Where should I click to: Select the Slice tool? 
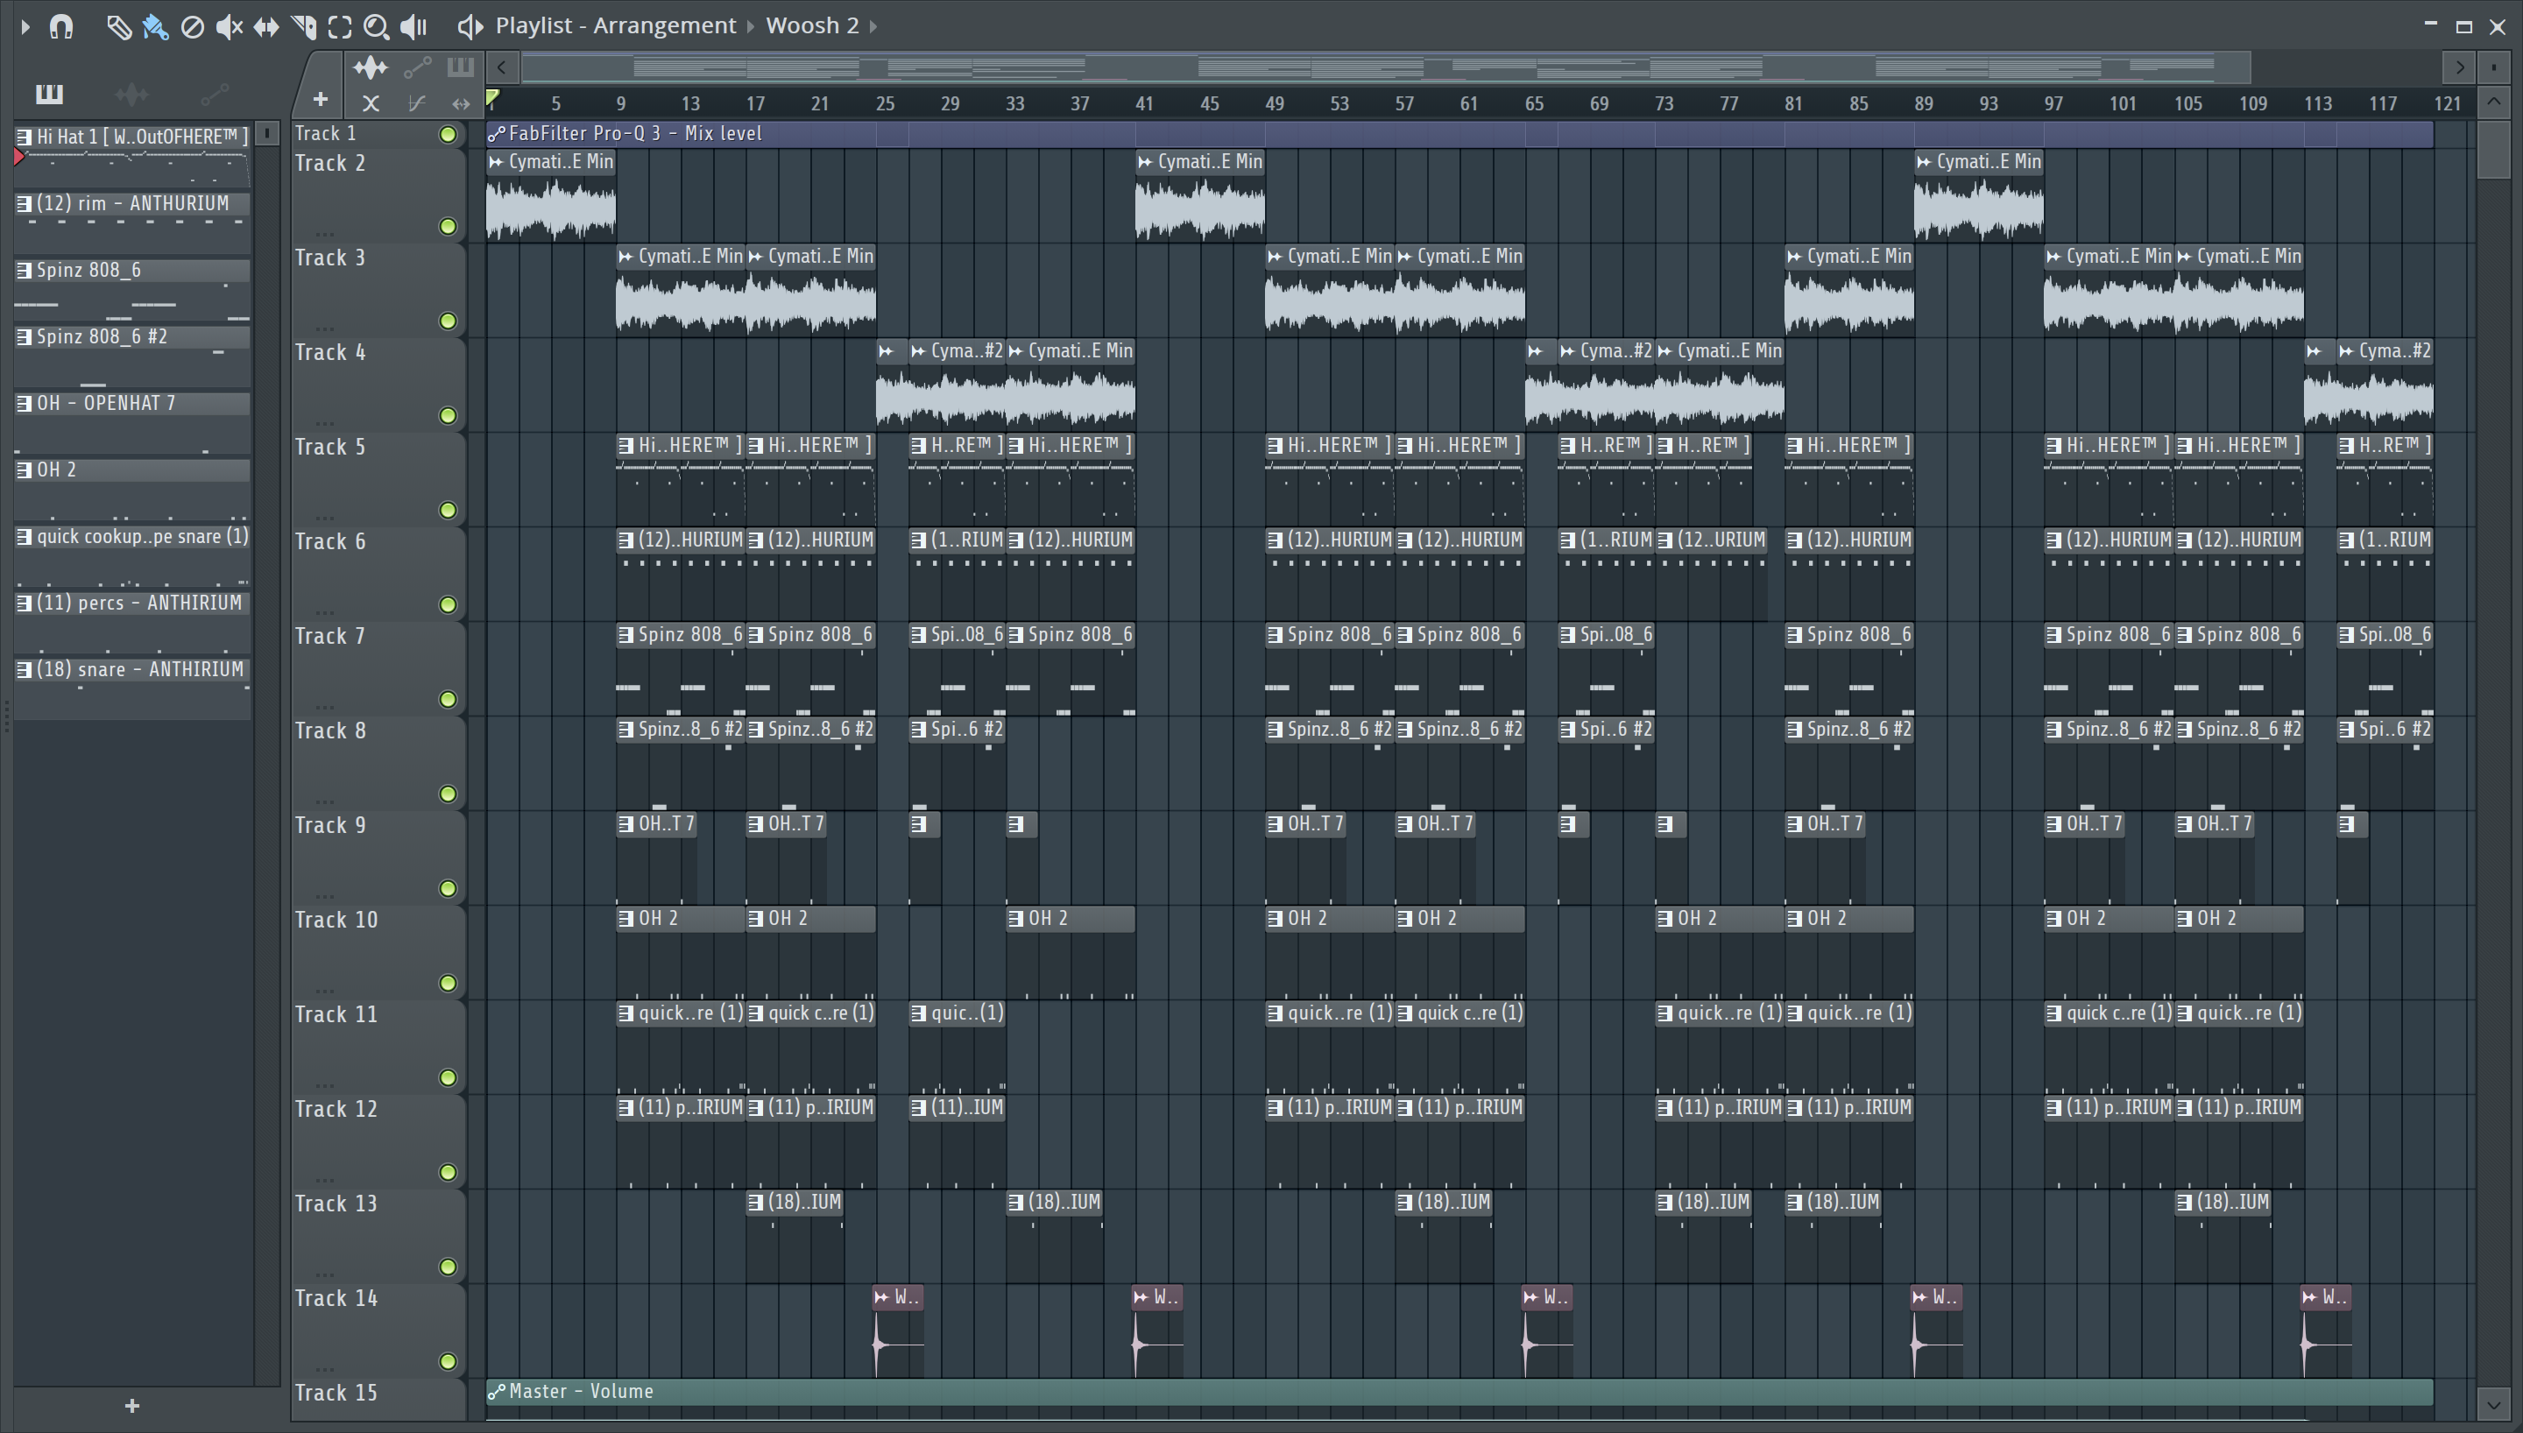tap(303, 26)
